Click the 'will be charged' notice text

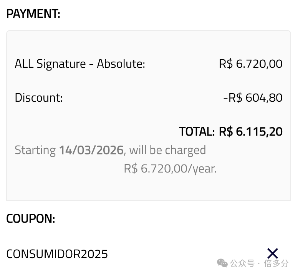click(x=167, y=150)
